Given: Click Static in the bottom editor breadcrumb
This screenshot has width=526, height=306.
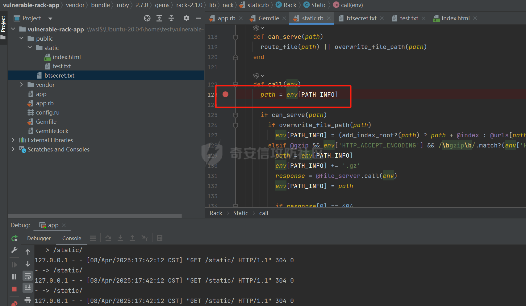Looking at the screenshot, I should [x=240, y=213].
